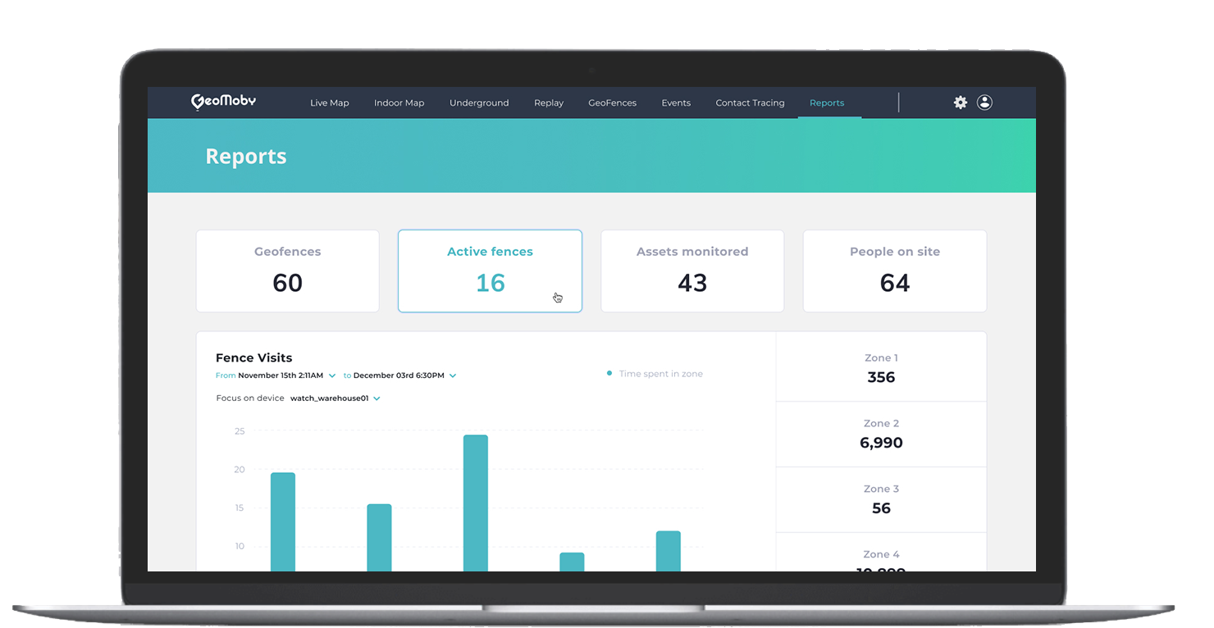Select the Zone 2 entry showing 6,990

point(880,433)
